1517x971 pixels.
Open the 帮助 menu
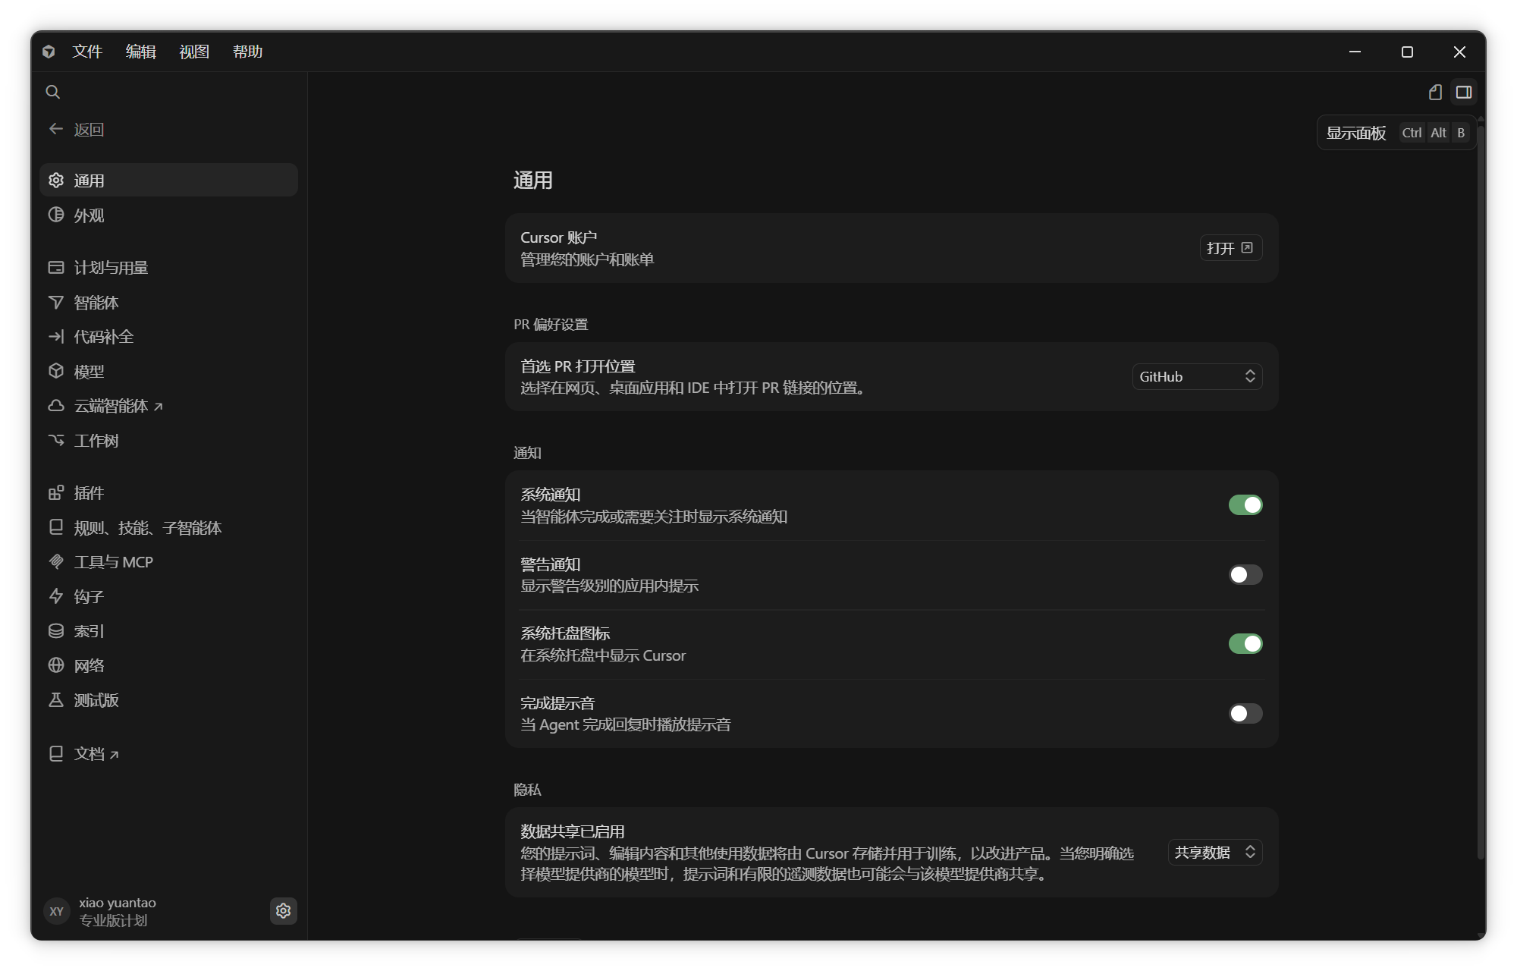(x=247, y=52)
